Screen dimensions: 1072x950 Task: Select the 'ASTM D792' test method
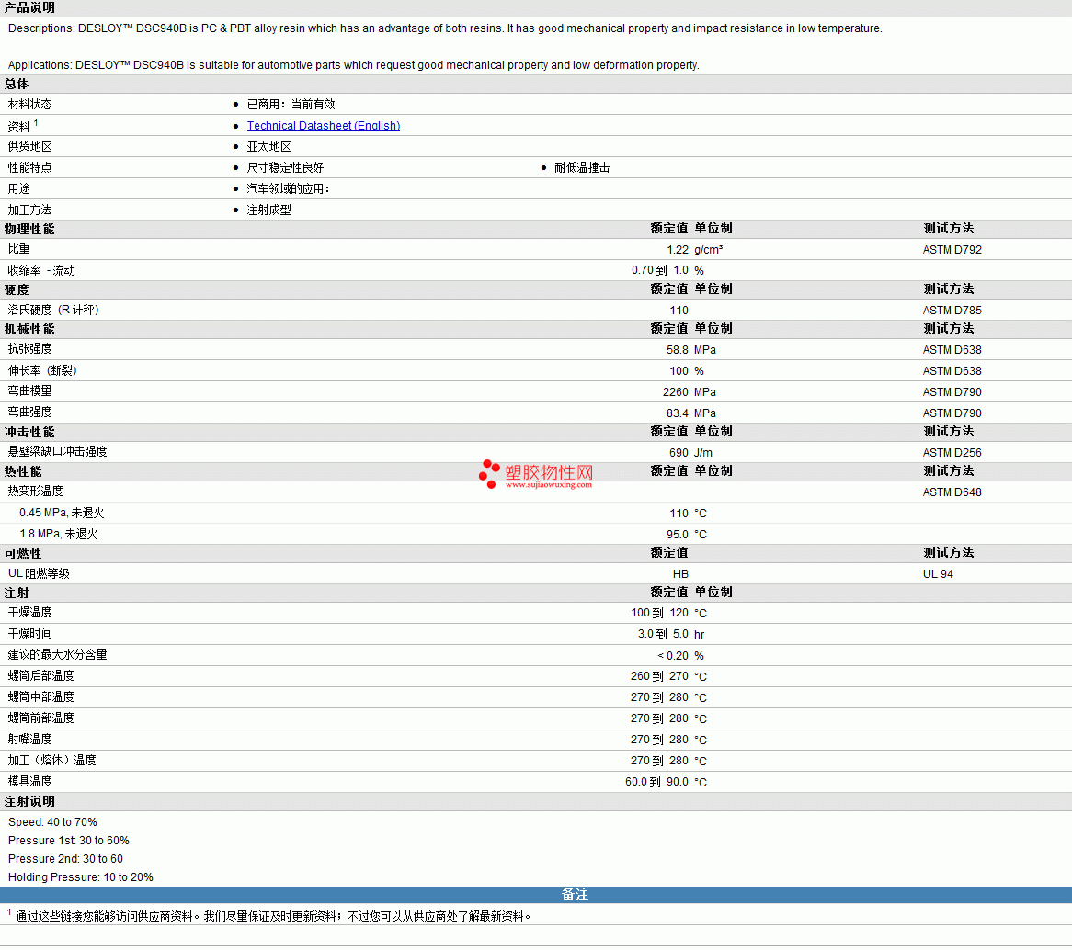952,250
